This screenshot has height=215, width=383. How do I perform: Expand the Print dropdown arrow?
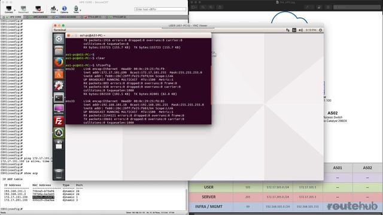[57, 10]
